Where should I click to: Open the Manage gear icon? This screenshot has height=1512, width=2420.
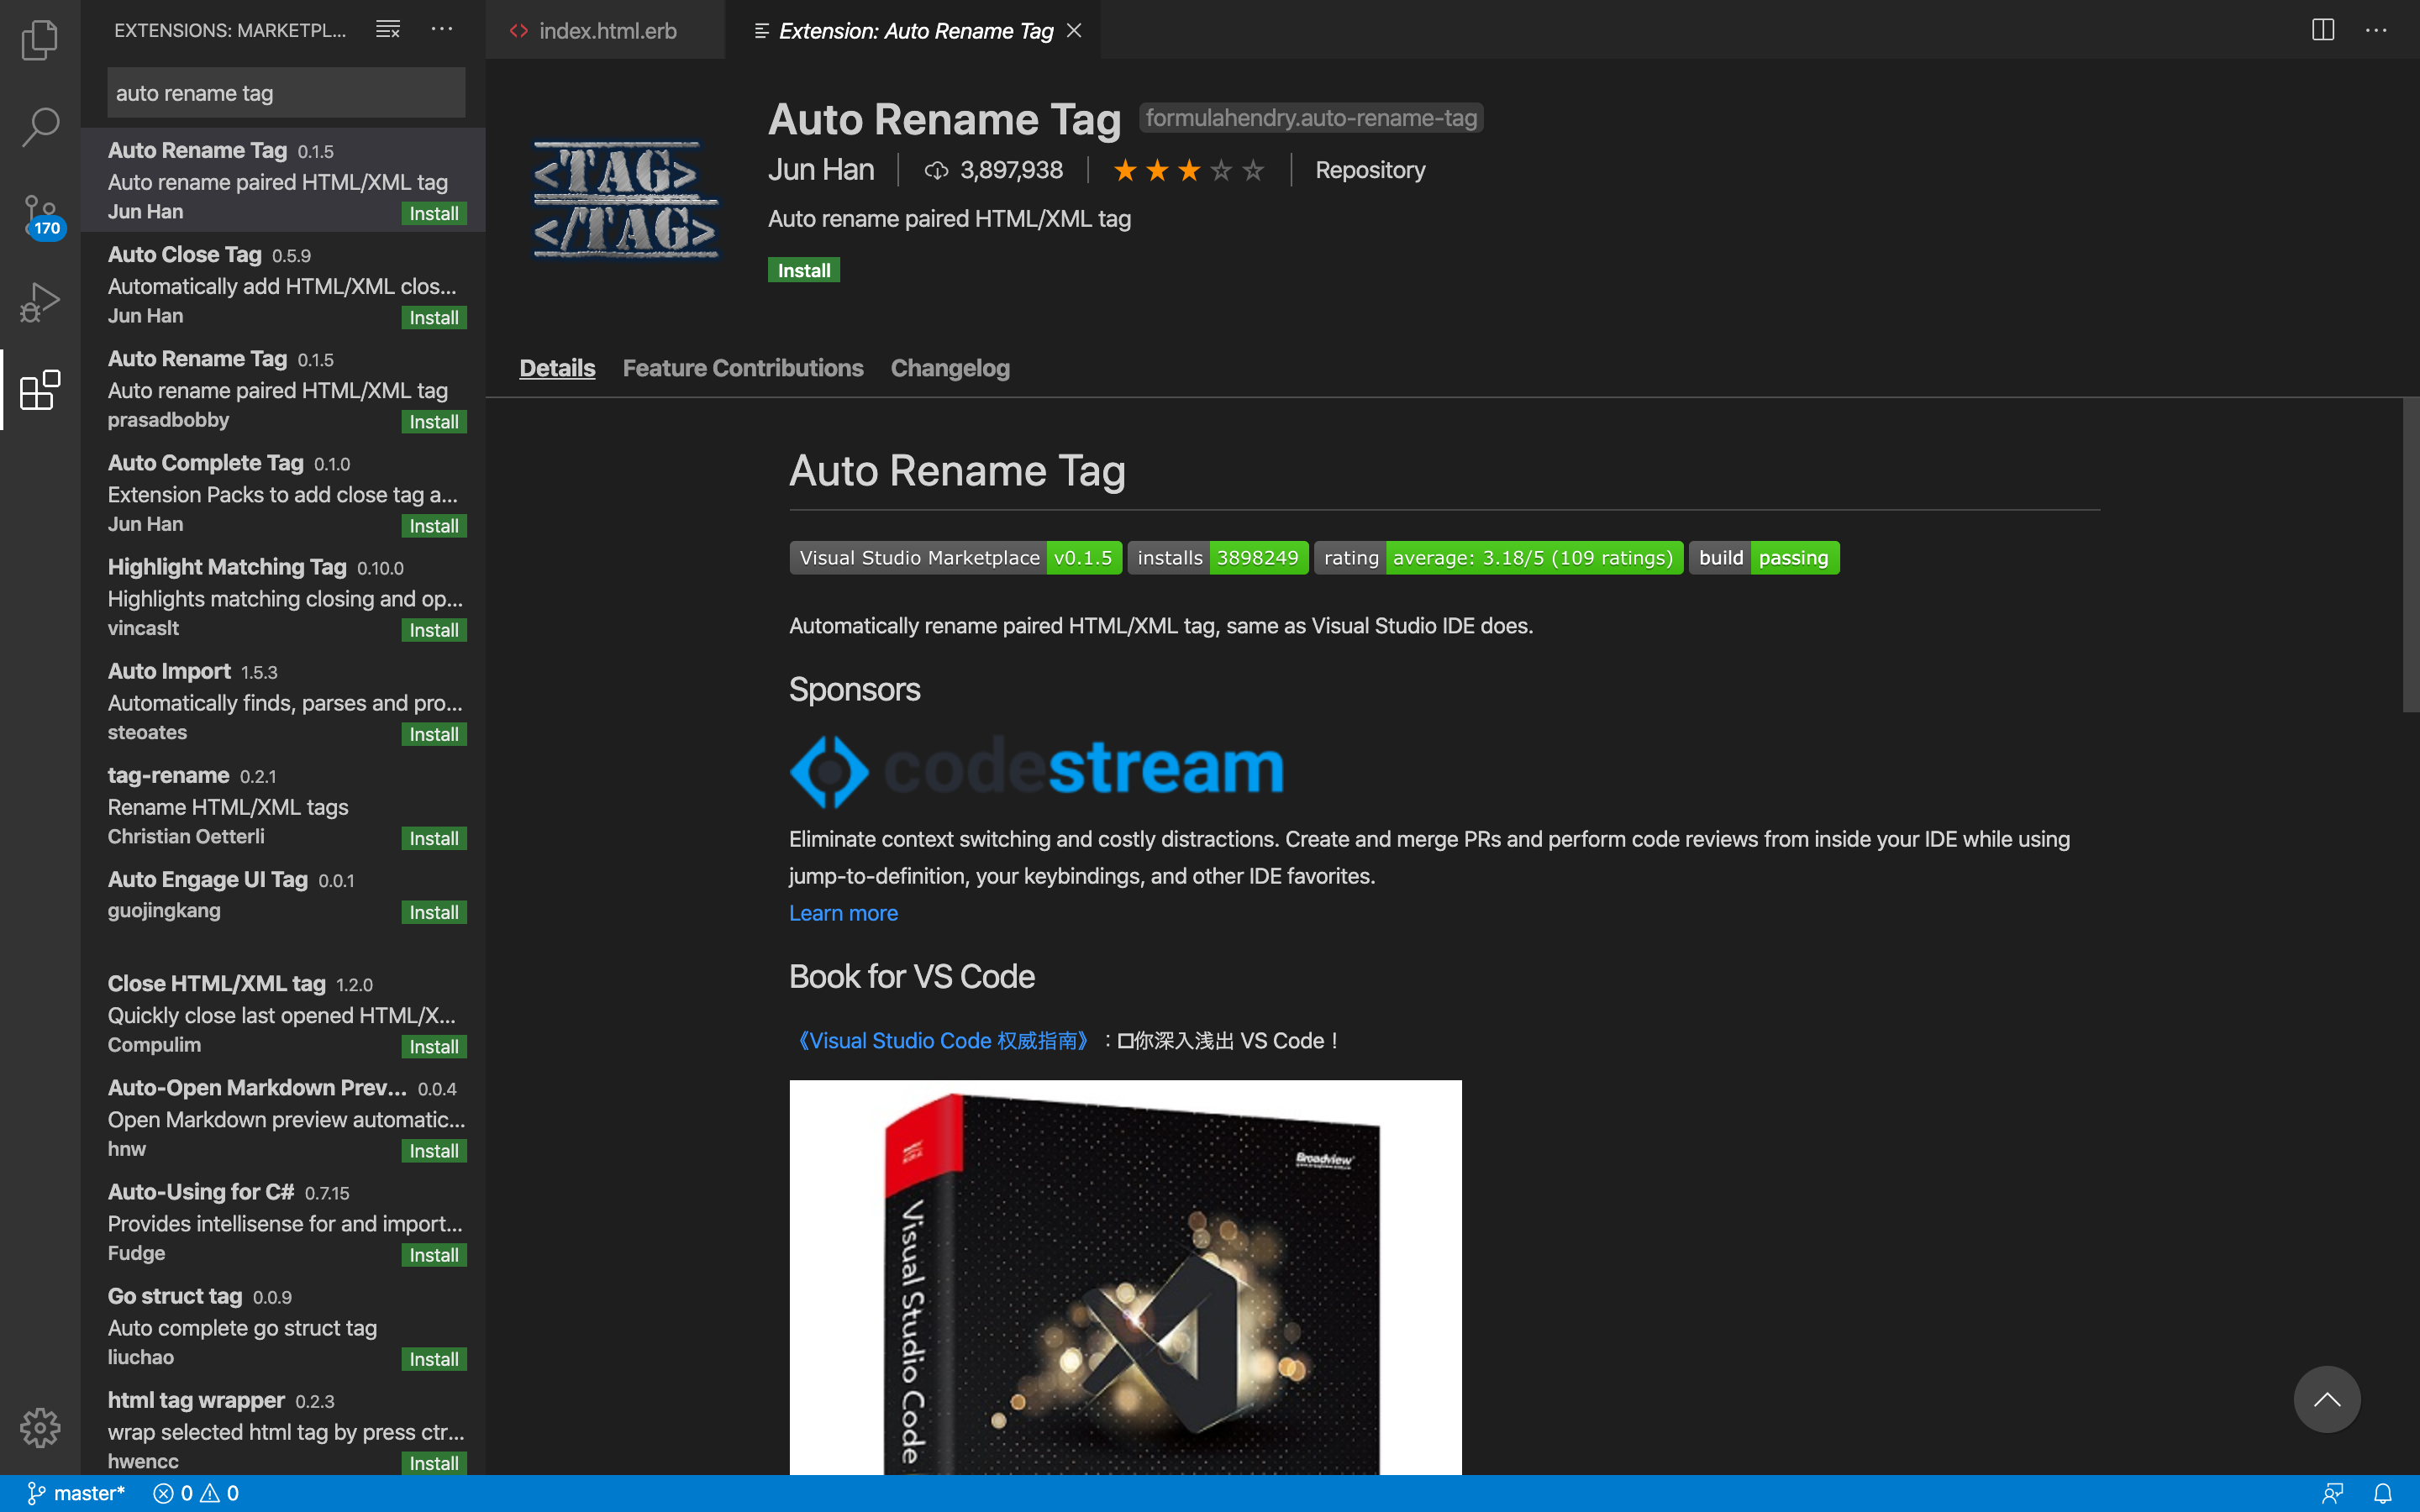point(40,1427)
